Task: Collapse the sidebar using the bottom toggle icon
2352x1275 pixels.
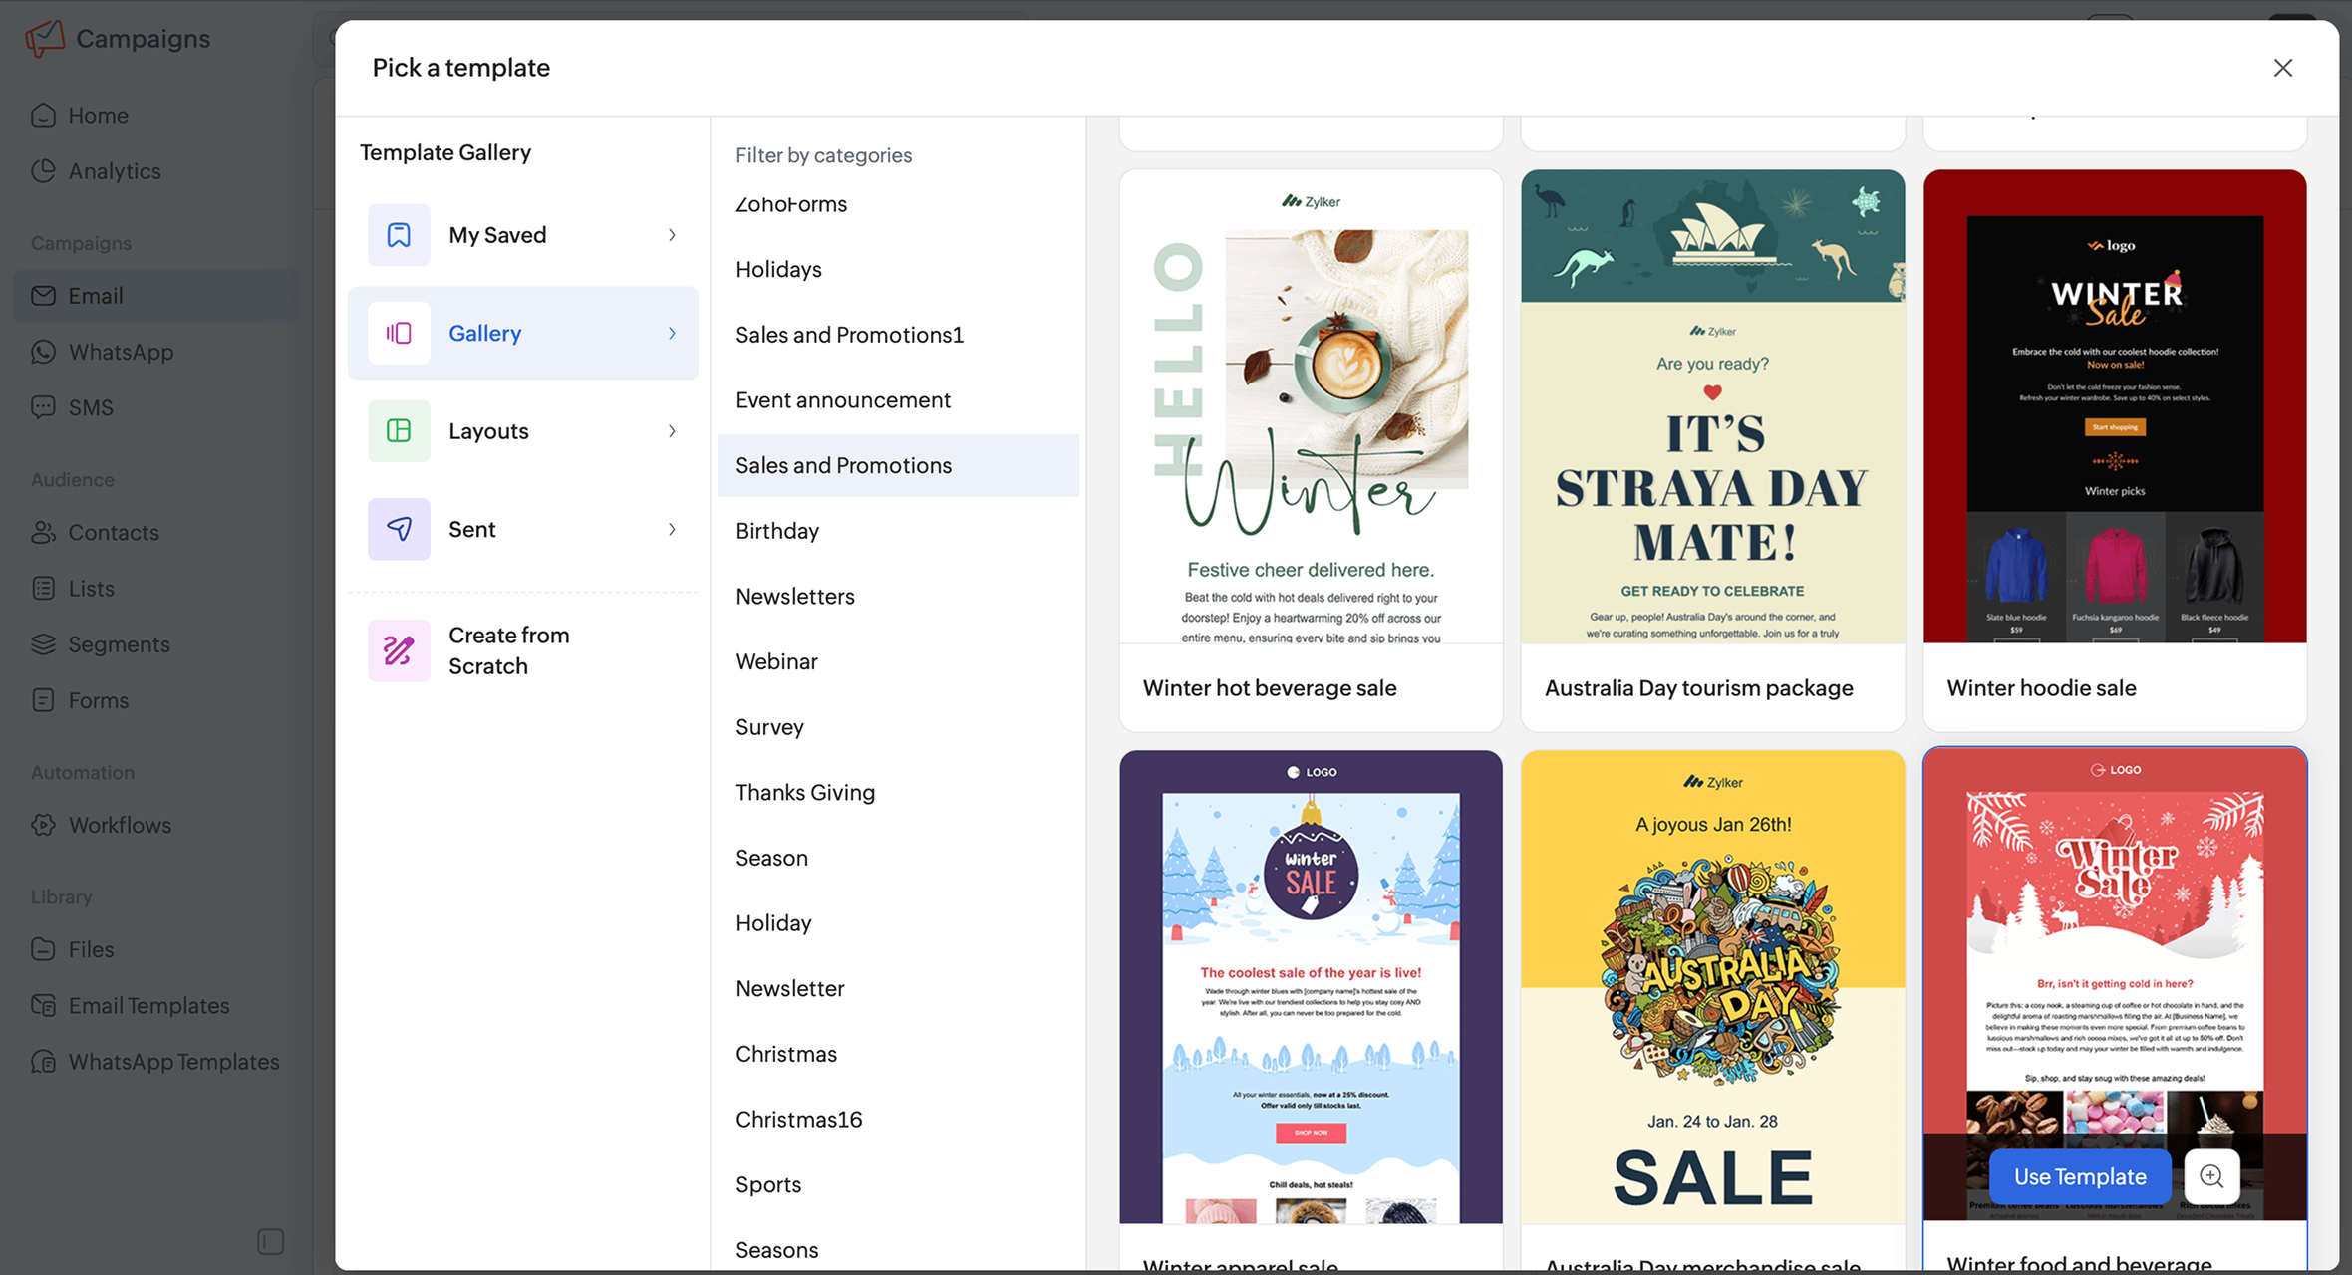Action: tap(270, 1241)
